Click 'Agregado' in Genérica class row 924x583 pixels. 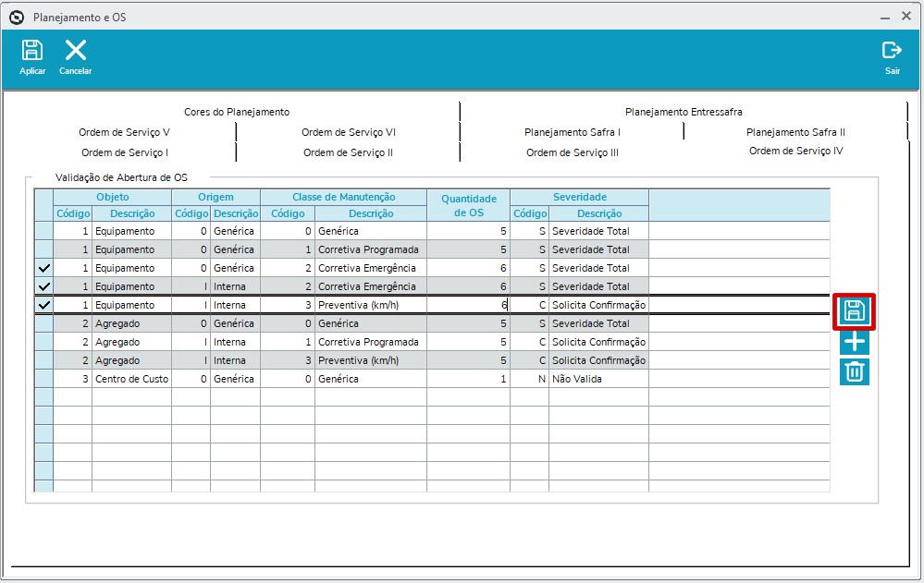131,323
